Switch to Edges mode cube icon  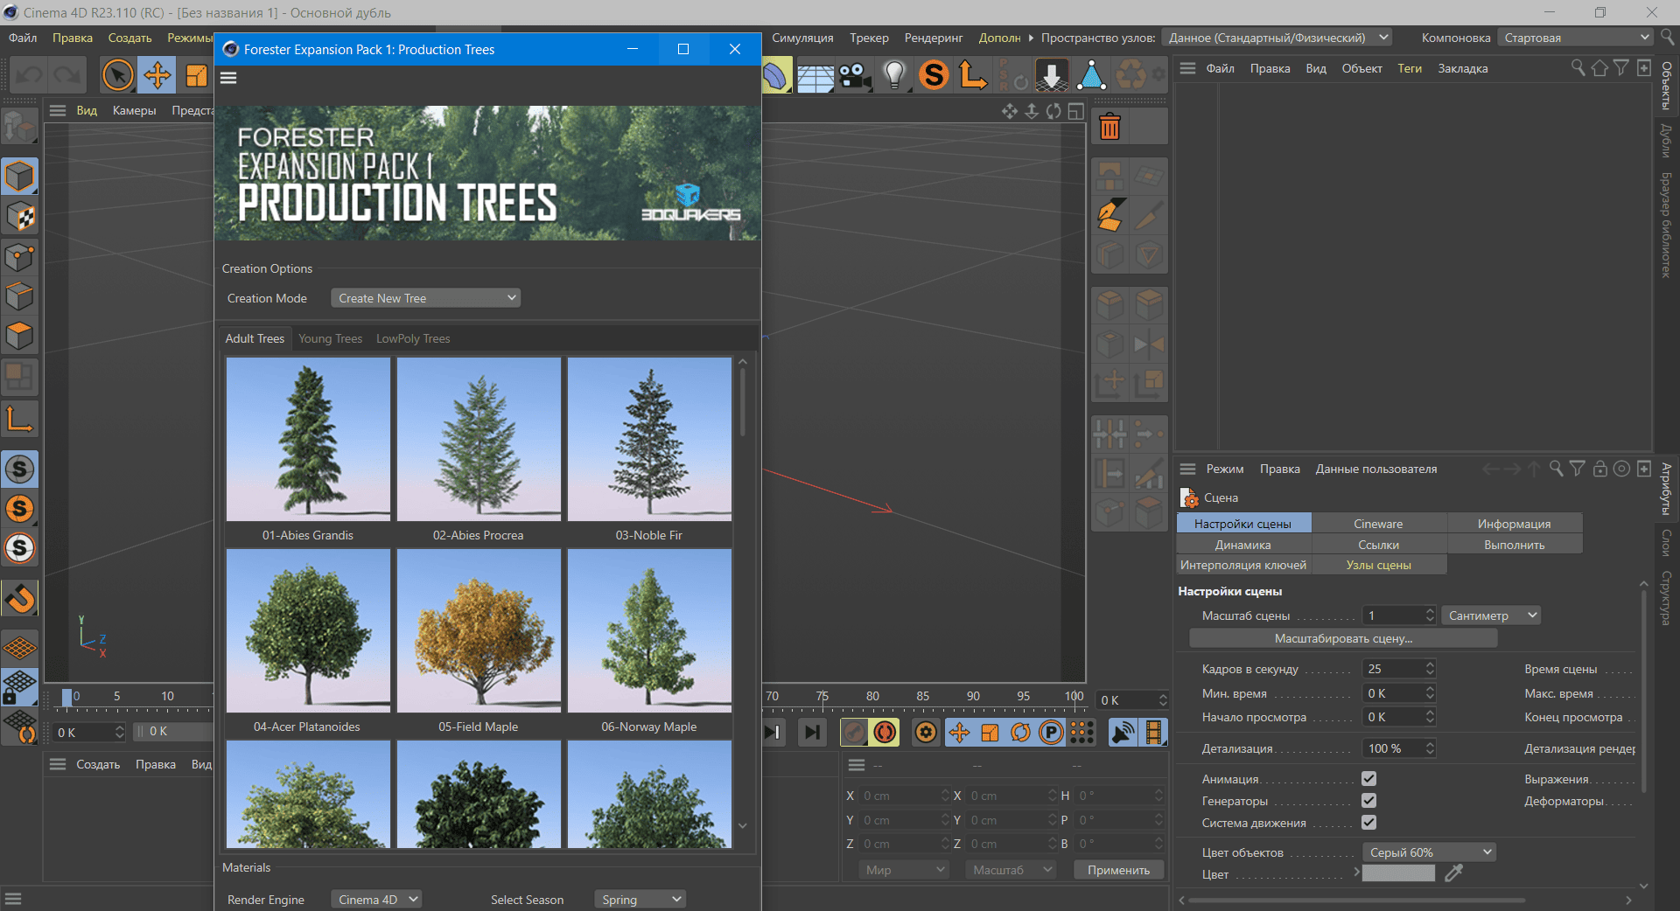(19, 296)
